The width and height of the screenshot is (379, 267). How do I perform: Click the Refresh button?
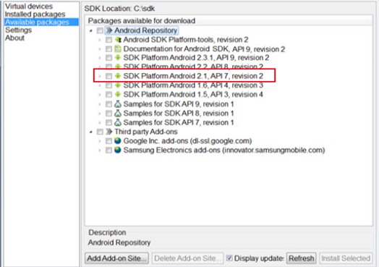coord(302,258)
